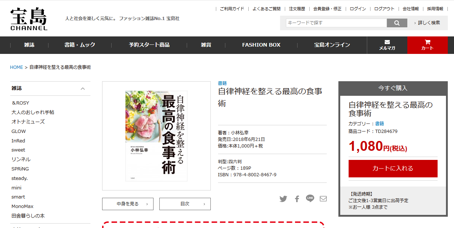This screenshot has width=454, height=228.
Task: Select オトナミューズ in sidebar
Action: click(28, 122)
